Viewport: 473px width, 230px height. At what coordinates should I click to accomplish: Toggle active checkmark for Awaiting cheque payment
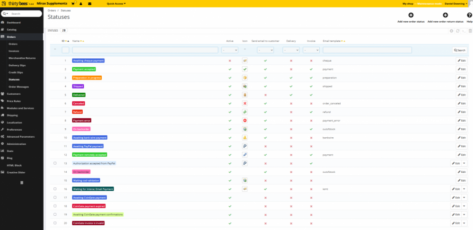(x=230, y=61)
